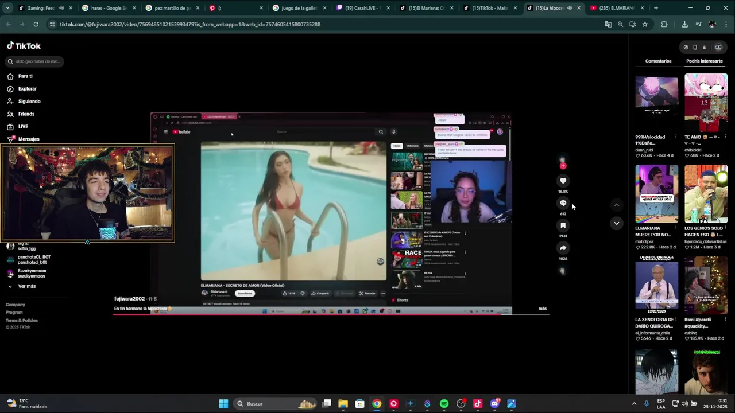Viewport: 735px width, 413px height.
Task: Switch to Comentarios tab
Action: 658,61
